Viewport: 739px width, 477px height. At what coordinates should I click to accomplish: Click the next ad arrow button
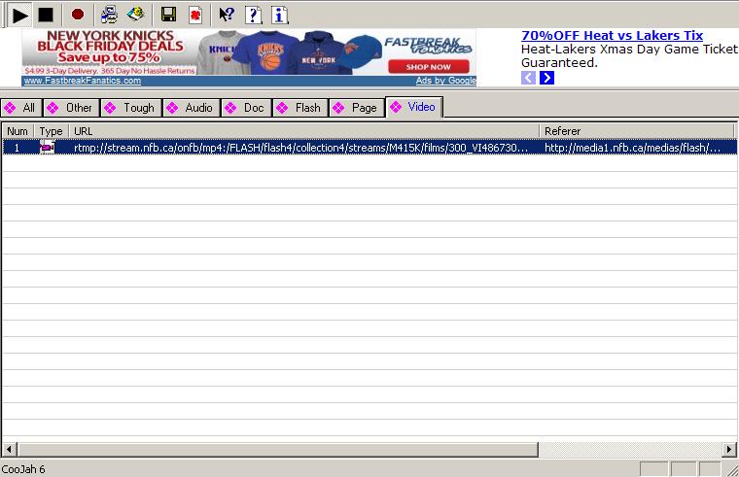[x=546, y=78]
